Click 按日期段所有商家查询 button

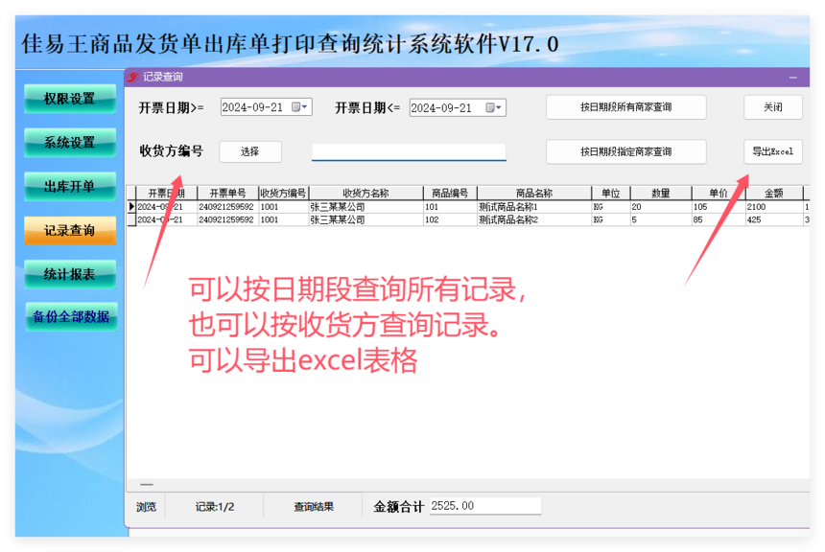[x=625, y=107]
